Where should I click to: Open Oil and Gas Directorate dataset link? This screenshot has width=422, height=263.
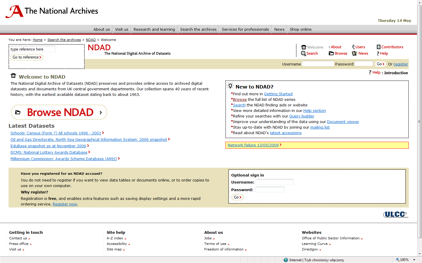[x=89, y=139]
